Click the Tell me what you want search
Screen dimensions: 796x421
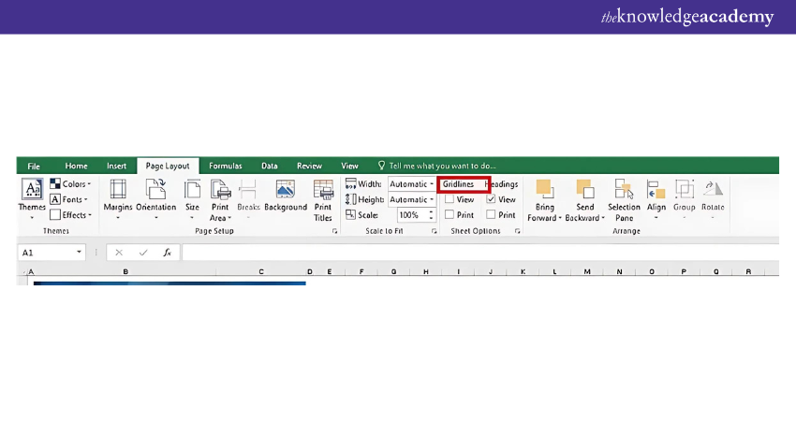tap(442, 166)
